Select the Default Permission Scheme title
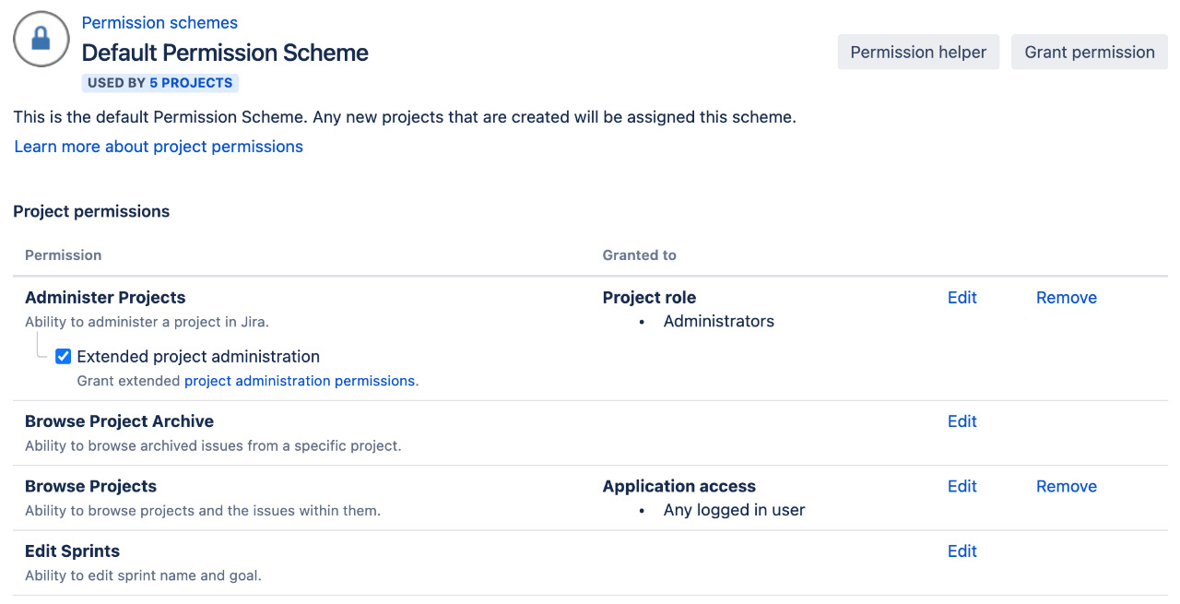Image resolution: width=1180 pixels, height=604 pixels. pyautogui.click(x=224, y=53)
